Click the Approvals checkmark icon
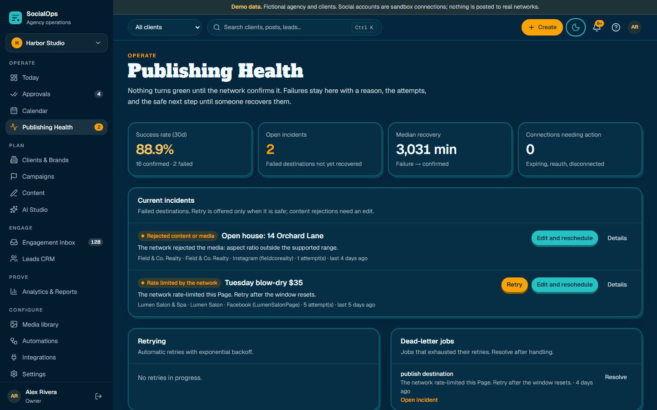657x410 pixels. click(x=14, y=94)
